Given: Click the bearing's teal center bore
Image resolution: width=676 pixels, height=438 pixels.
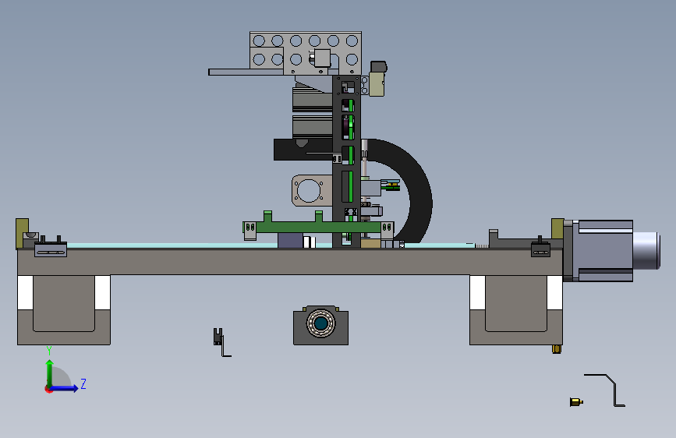Looking at the screenshot, I should 320,323.
